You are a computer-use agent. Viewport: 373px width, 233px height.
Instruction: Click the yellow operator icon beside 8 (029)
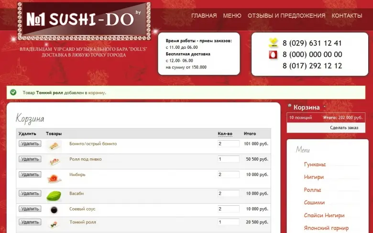coord(274,43)
